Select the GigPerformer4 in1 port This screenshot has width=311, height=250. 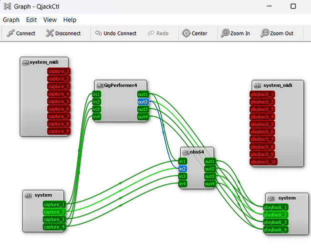[96, 94]
